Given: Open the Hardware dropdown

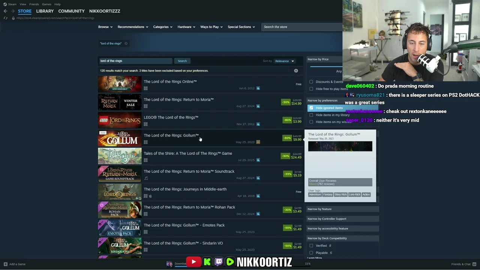Looking at the screenshot, I should (x=186, y=27).
